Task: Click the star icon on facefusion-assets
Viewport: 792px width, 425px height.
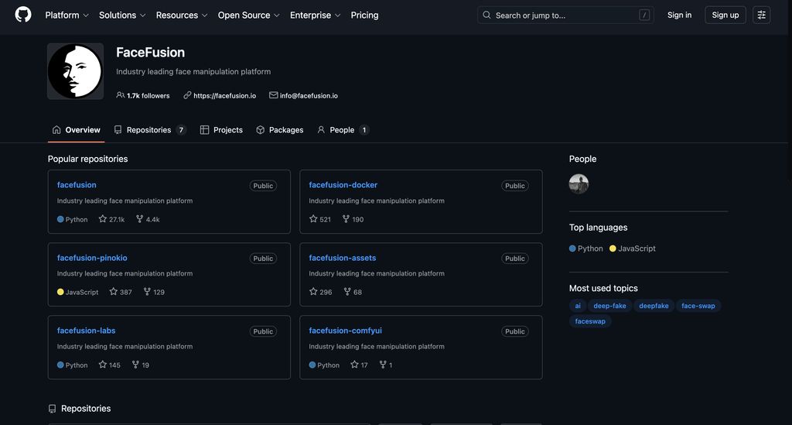Action: pos(313,292)
